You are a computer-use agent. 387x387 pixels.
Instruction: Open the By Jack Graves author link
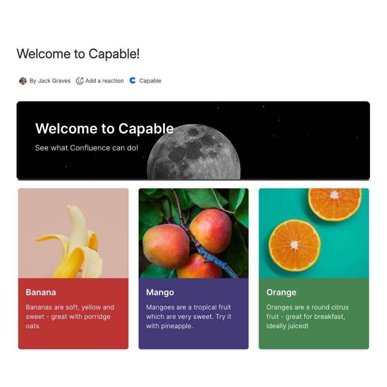[50, 81]
